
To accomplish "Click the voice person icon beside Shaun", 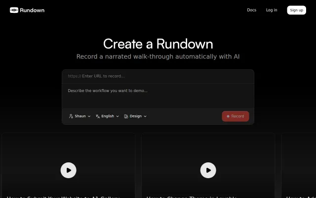I will pyautogui.click(x=71, y=116).
